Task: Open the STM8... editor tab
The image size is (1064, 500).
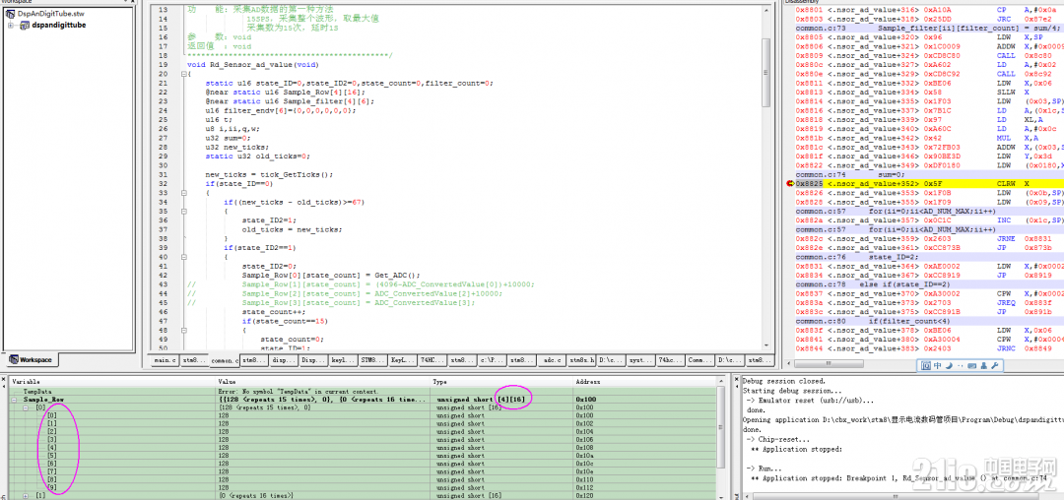Action: pos(372,360)
